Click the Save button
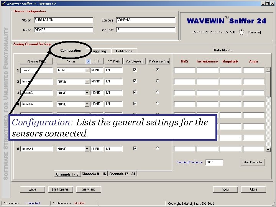The height and width of the screenshot is (207, 276). (33, 189)
